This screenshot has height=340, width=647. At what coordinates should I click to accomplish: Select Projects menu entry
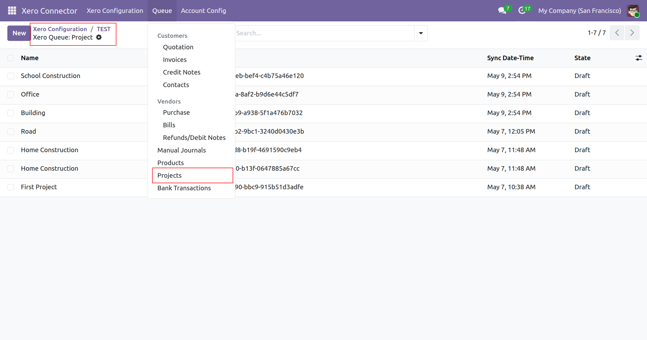(169, 175)
